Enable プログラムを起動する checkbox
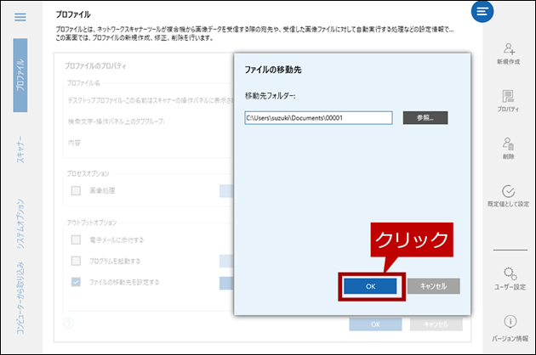This screenshot has height=355, width=536. pyautogui.click(x=77, y=260)
